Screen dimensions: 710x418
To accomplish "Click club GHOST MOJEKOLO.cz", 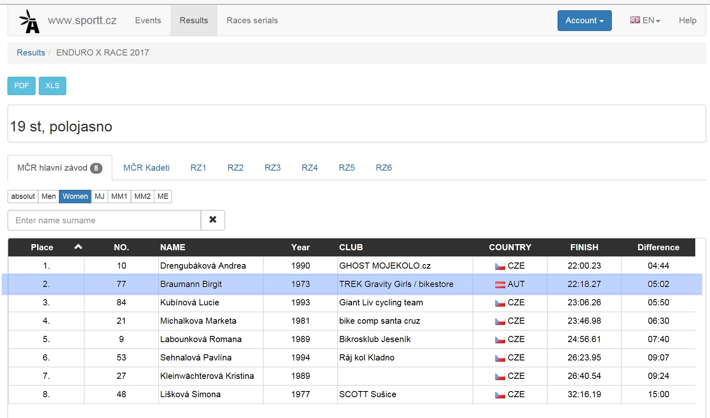I will [385, 266].
